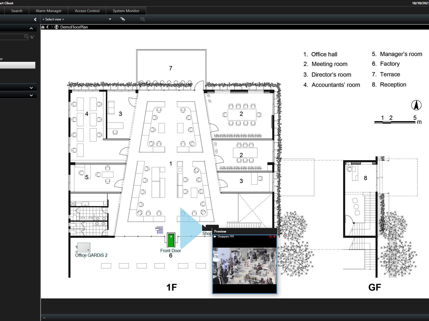Switch to the Alarm Manager tab
Image resolution: width=429 pixels, height=321 pixels.
click(x=49, y=11)
